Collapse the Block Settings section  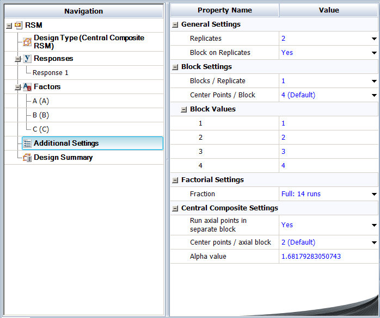pyautogui.click(x=175, y=67)
